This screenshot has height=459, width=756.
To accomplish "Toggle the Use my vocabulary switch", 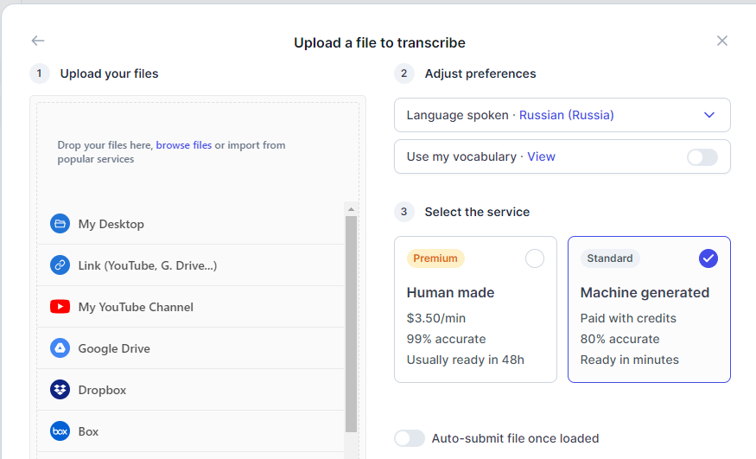I will coord(702,156).
